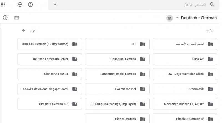Show folder details info icon
Image resolution: width=222 pixels, height=123 pixels.
pos(5,18)
